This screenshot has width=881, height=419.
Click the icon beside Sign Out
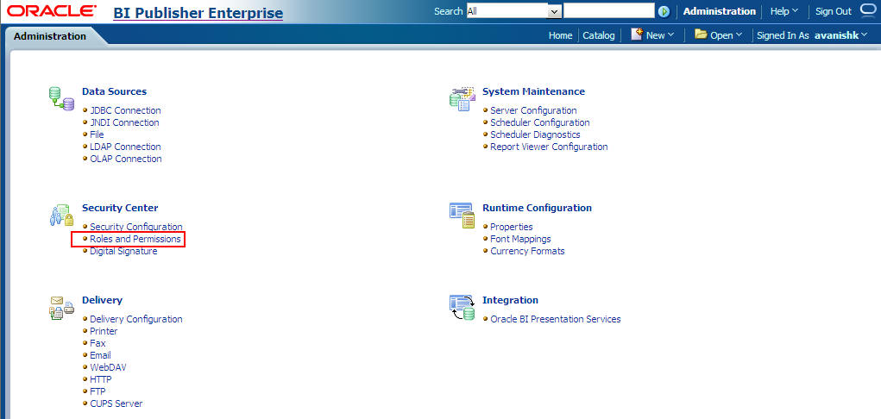868,10
